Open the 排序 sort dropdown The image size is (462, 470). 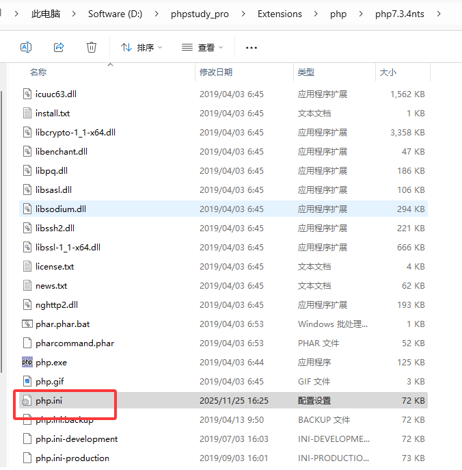coord(141,47)
